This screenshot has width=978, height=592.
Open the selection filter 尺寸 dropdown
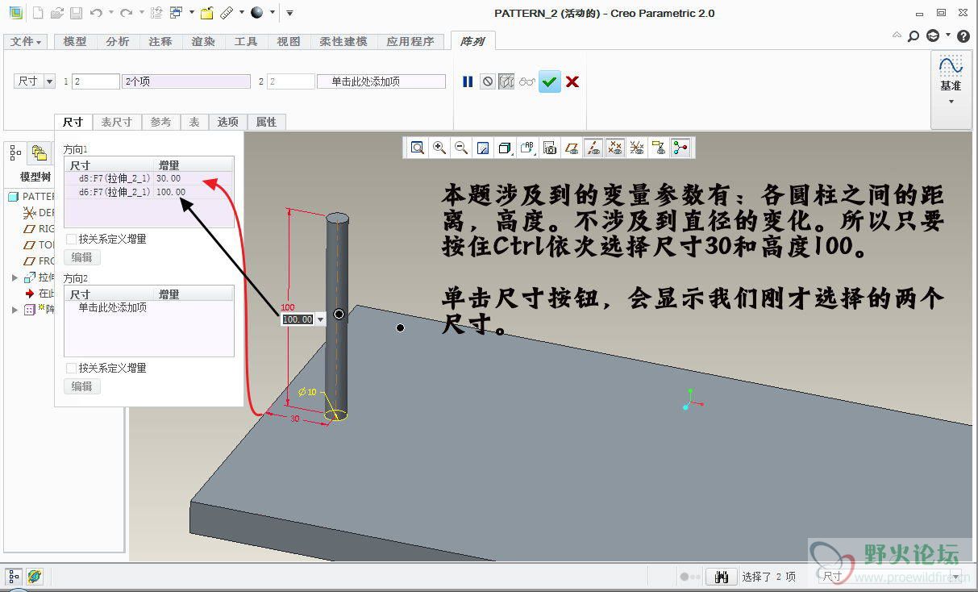point(957,577)
